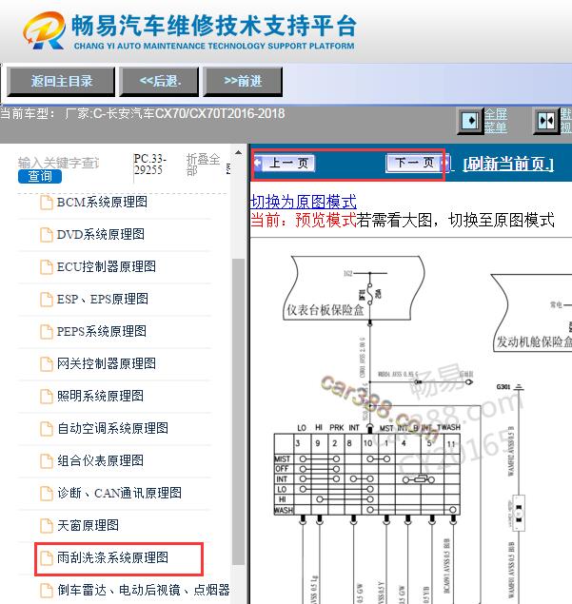The image size is (572, 604).
Task: Click document icon beside DVD系统原理图
Action: 47,235
